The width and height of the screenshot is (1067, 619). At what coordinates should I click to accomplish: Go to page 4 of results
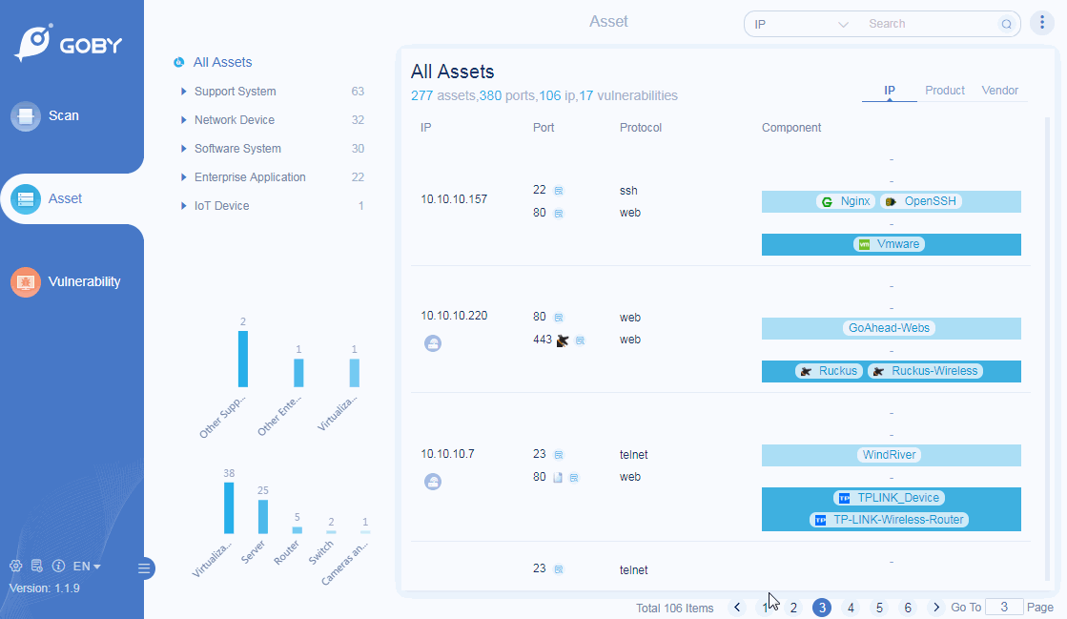click(x=851, y=608)
